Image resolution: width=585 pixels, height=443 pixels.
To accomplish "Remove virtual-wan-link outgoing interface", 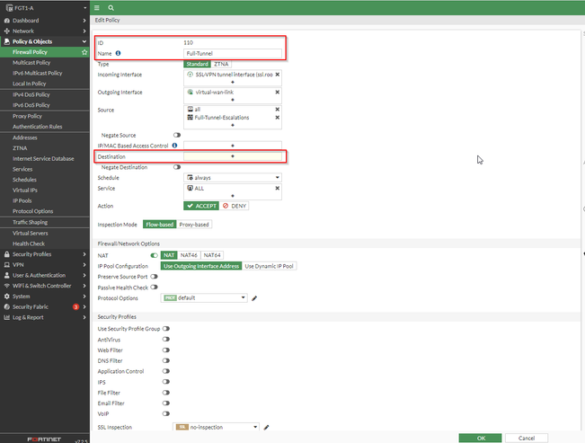I will [x=277, y=93].
